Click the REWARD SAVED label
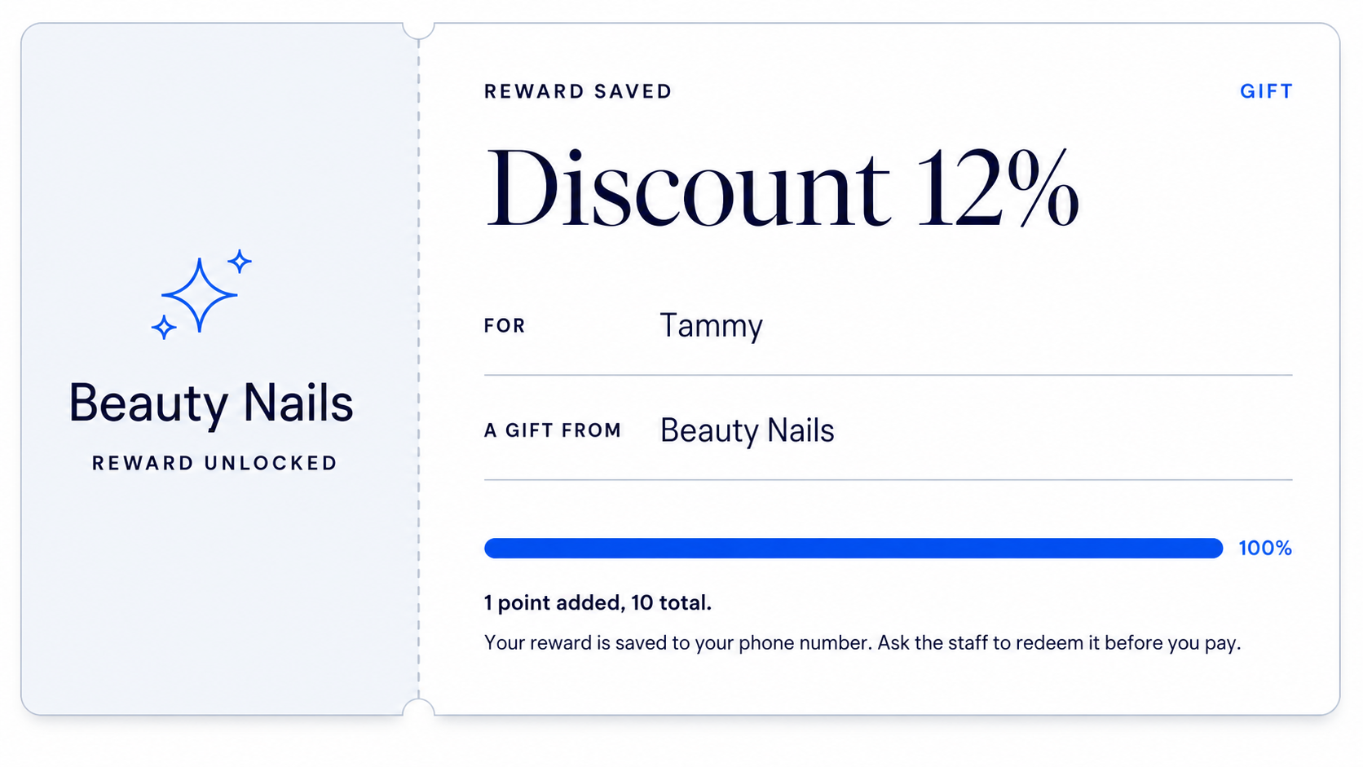This screenshot has height=767, width=1363. tap(578, 91)
